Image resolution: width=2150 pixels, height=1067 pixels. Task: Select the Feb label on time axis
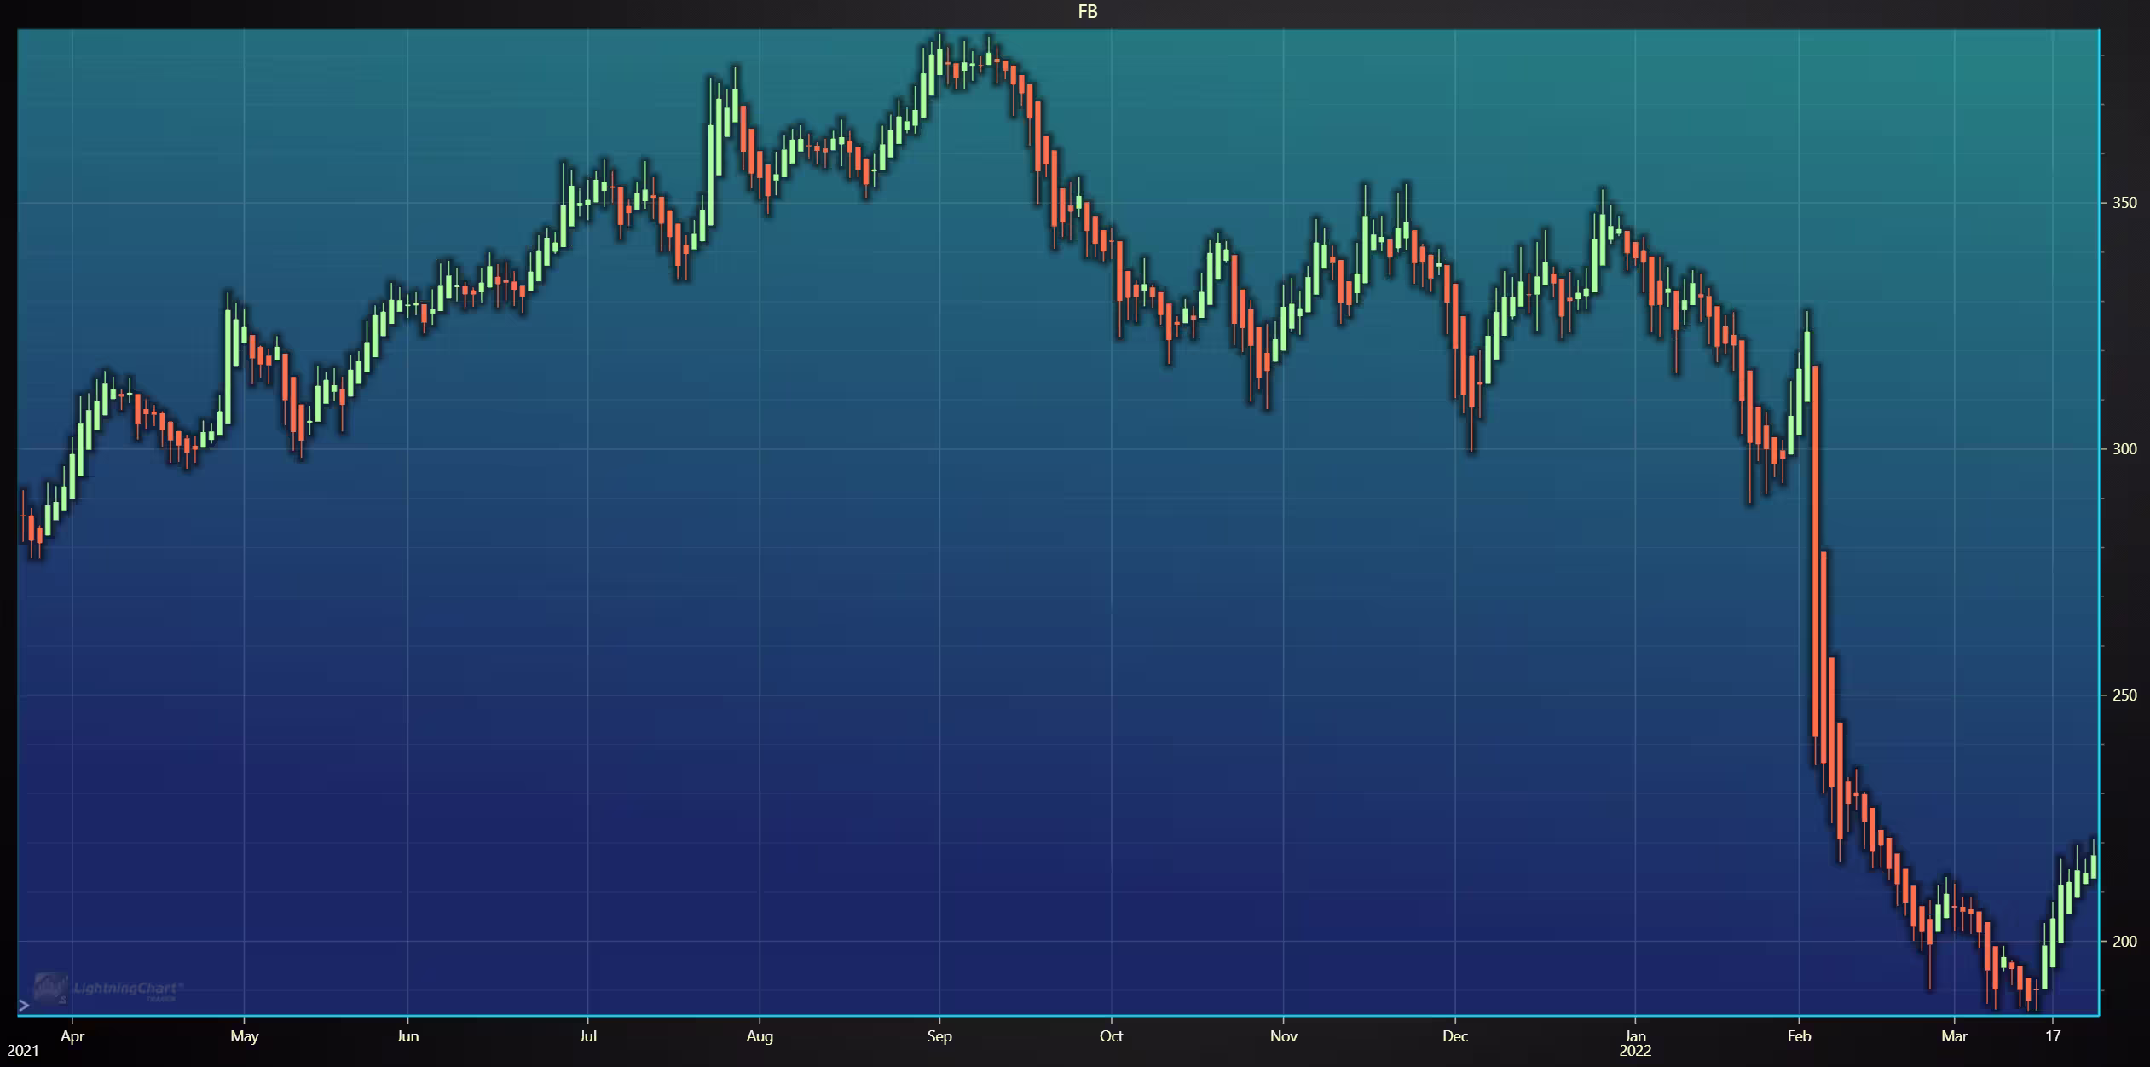pyautogui.click(x=1799, y=1036)
